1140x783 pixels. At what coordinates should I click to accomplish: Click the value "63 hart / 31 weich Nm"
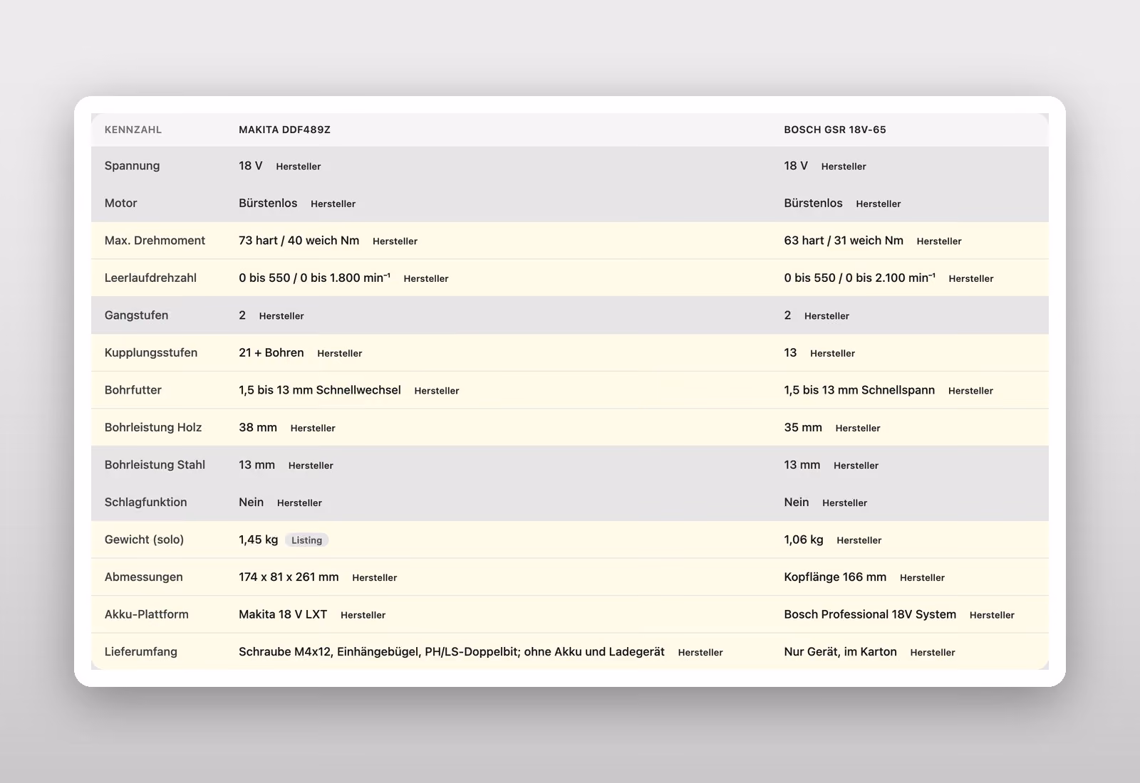pos(844,241)
